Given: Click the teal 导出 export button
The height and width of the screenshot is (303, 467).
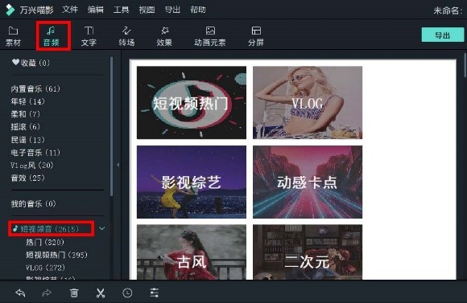Looking at the screenshot, I should pyautogui.click(x=443, y=35).
